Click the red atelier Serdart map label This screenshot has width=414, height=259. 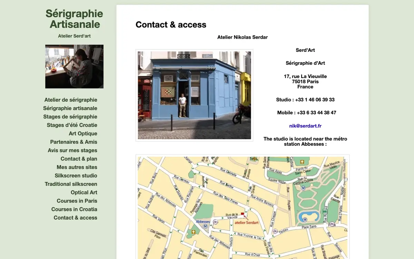pyautogui.click(x=246, y=222)
